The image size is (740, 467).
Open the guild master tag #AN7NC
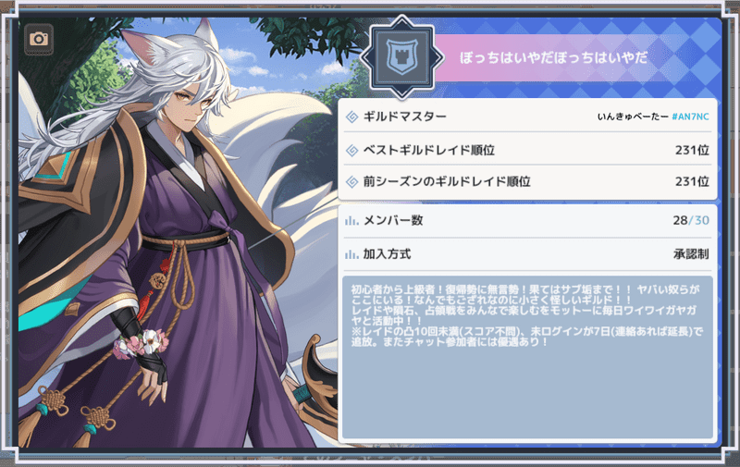coord(690,117)
